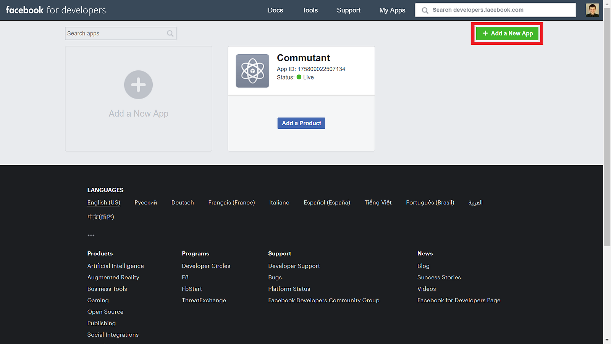Select the English (US) language

click(103, 203)
